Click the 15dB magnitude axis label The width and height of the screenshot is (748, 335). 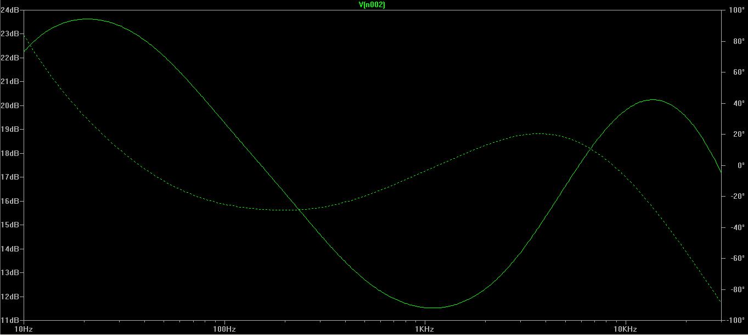tap(9, 225)
